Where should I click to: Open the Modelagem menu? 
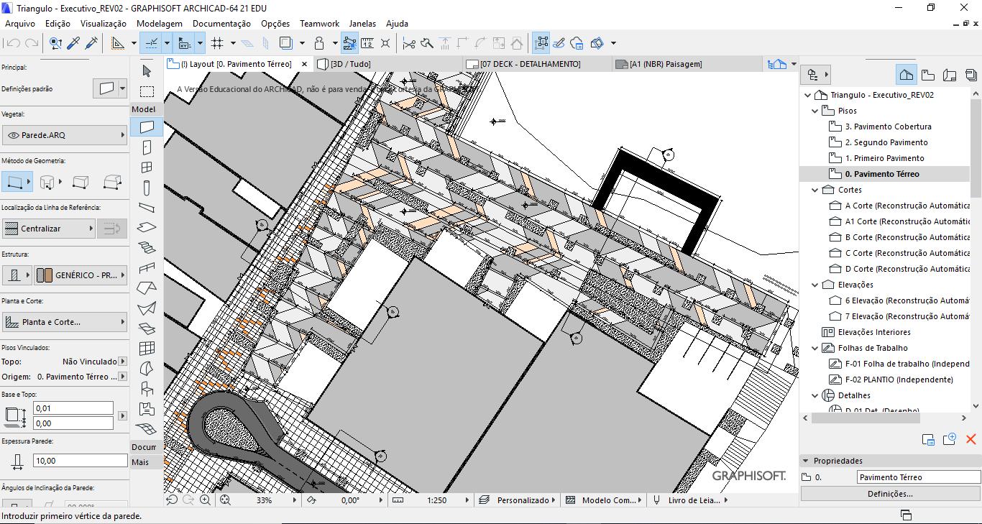160,24
